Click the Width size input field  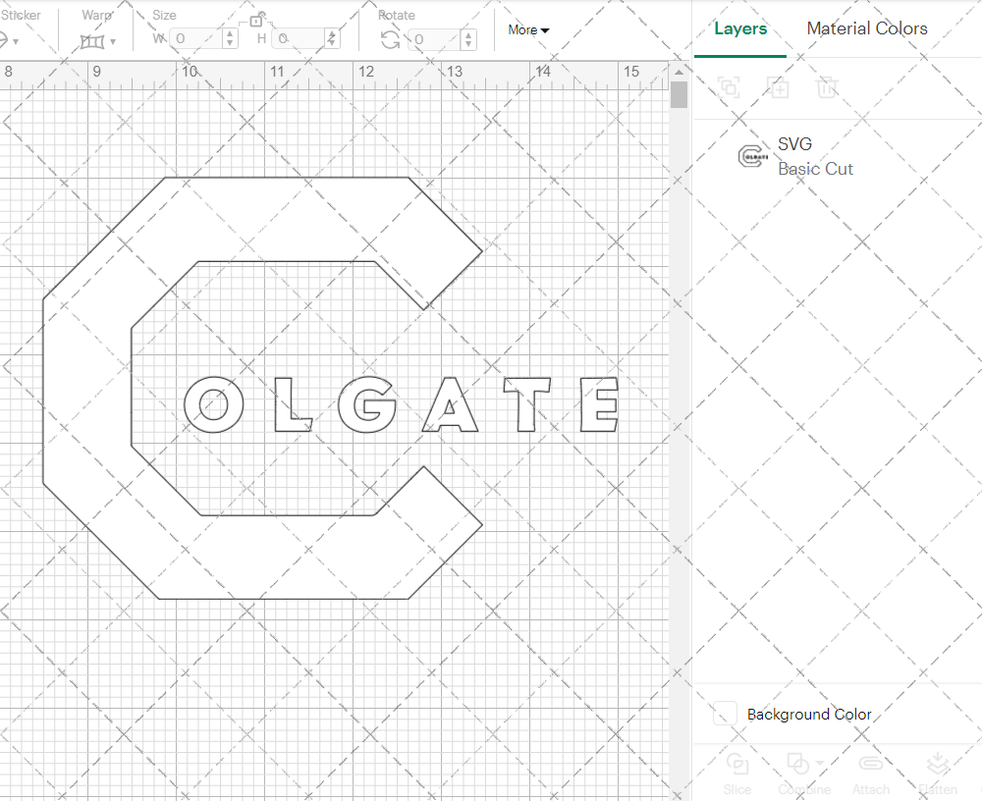pyautogui.click(x=196, y=39)
